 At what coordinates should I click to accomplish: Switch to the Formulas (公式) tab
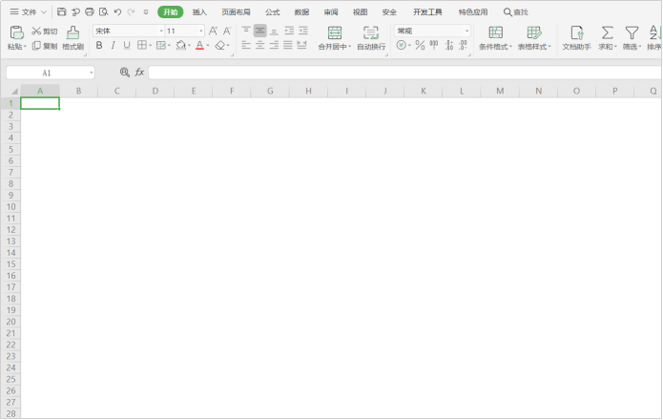(272, 11)
